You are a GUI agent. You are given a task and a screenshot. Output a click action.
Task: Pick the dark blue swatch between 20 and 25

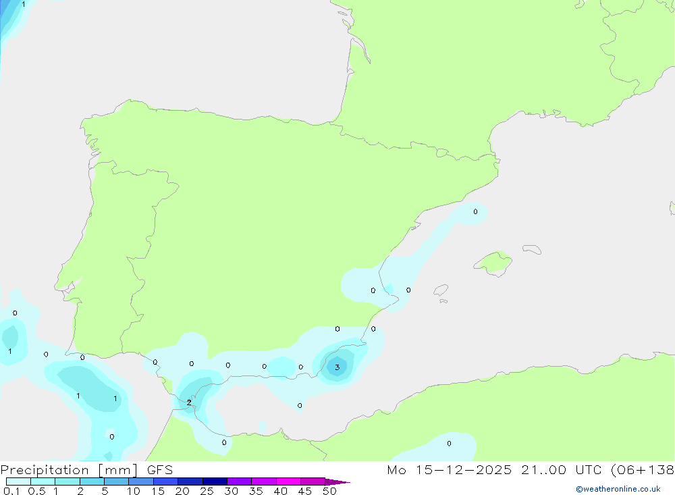(190, 481)
